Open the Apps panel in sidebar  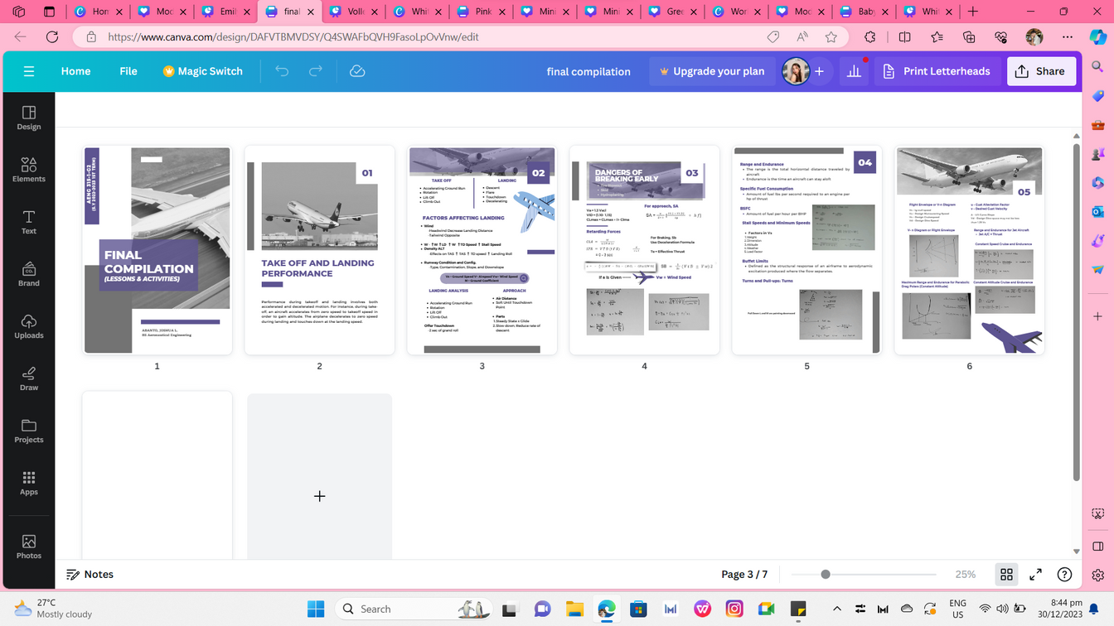28,483
